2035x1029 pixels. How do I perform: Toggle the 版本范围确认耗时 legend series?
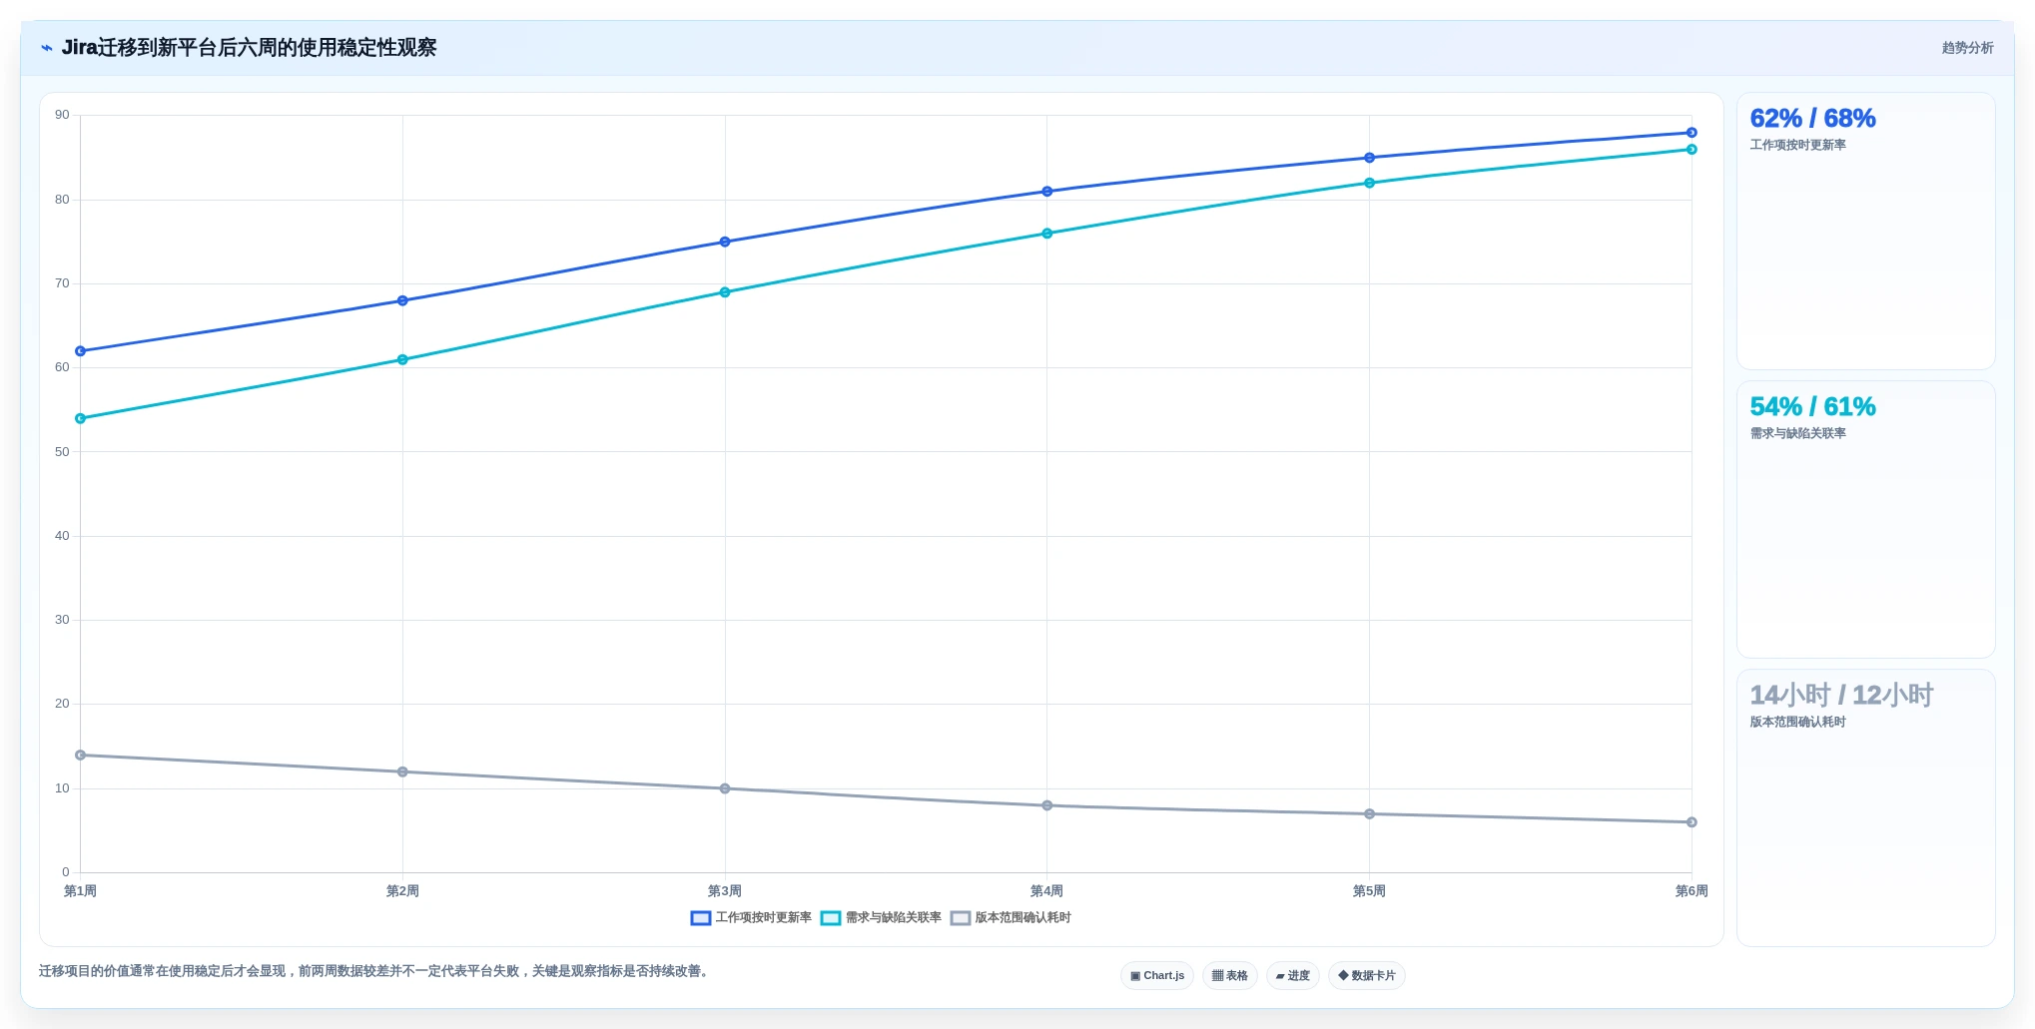click(x=1011, y=918)
